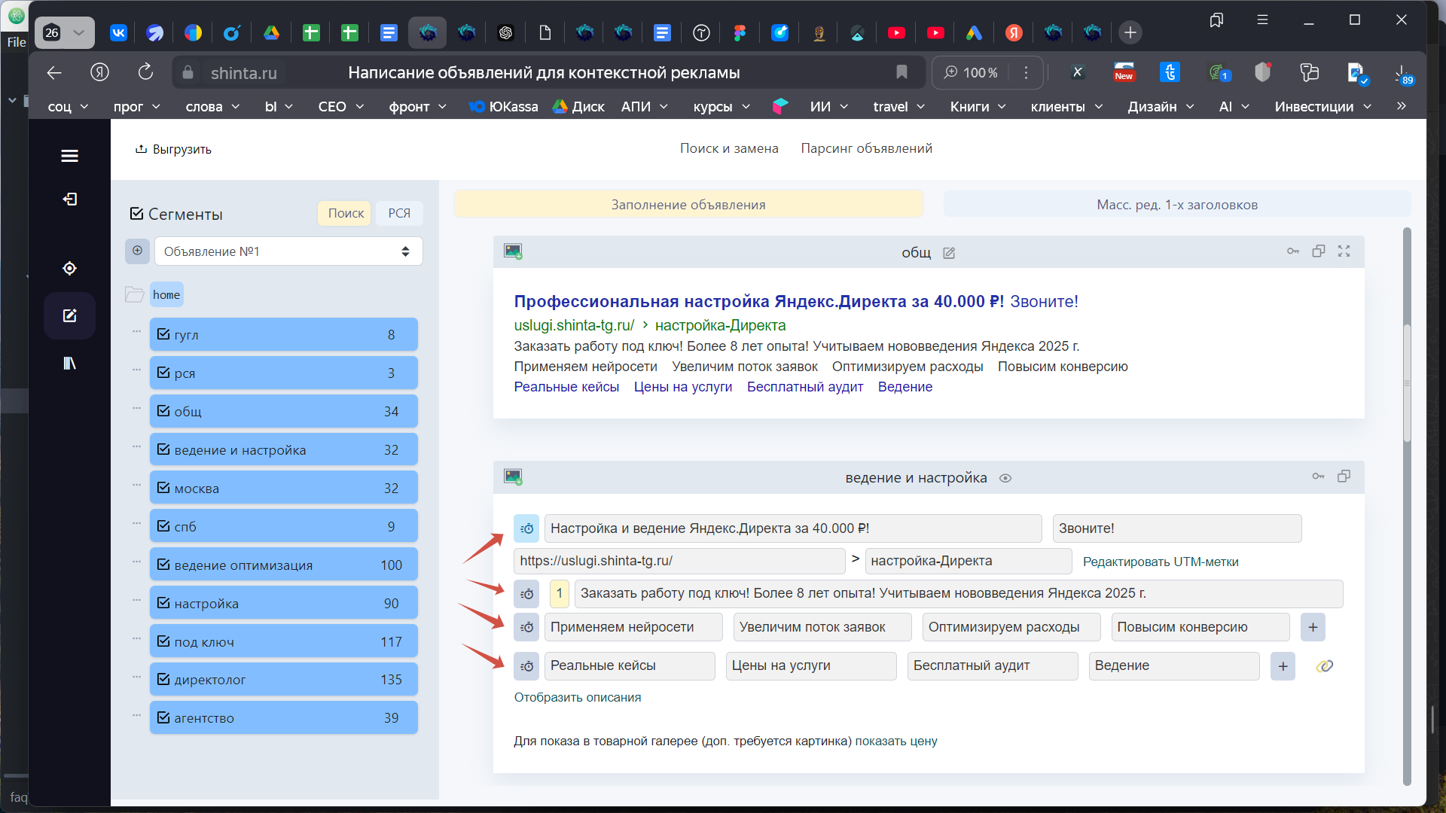Click the Звоните! second headline field
Screen dimensions: 1446x813
1177,528
